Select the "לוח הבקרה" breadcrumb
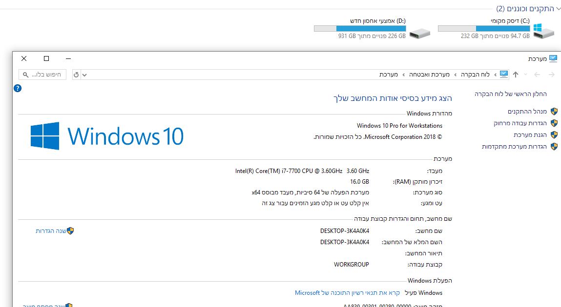 coord(475,74)
